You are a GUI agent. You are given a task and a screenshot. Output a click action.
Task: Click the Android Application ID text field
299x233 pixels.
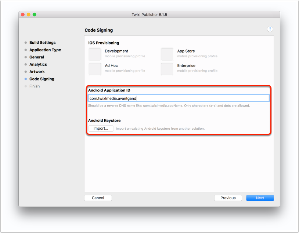coord(179,98)
